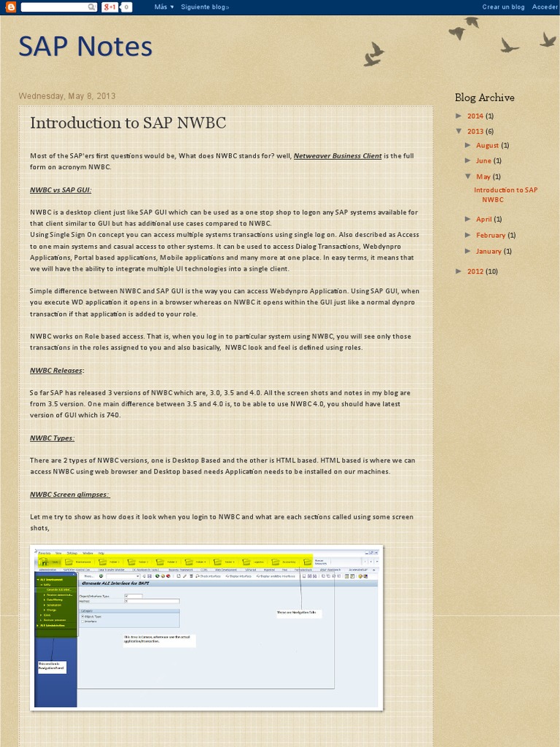Click the Acceder sign-in link

tap(545, 7)
